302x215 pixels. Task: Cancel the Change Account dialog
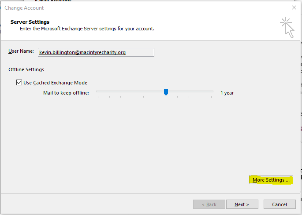(x=280, y=204)
